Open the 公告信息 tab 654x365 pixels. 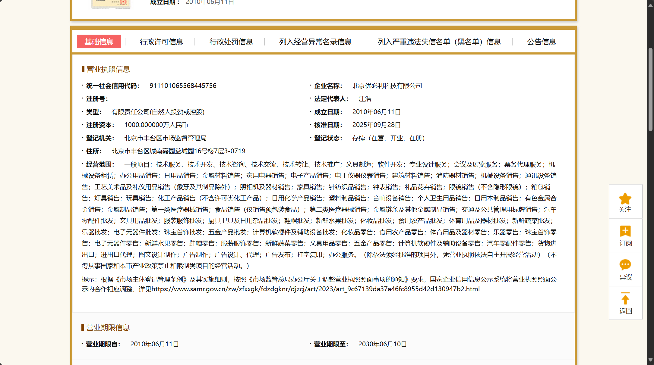541,42
